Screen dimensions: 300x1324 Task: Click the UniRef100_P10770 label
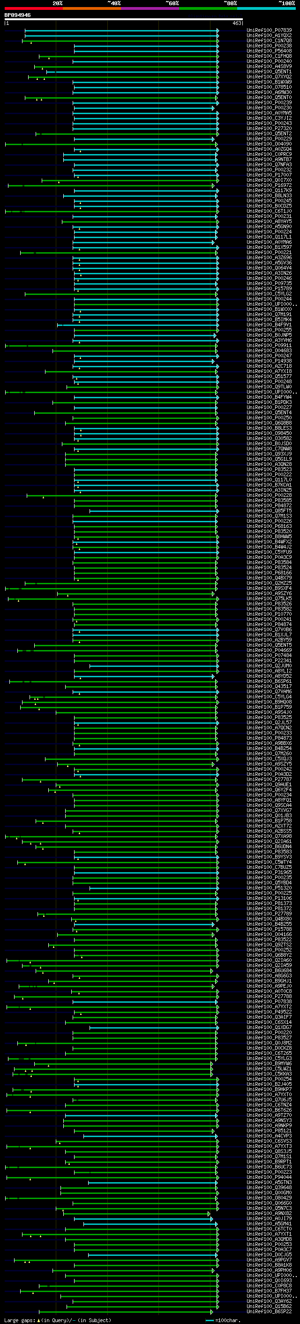point(269,614)
